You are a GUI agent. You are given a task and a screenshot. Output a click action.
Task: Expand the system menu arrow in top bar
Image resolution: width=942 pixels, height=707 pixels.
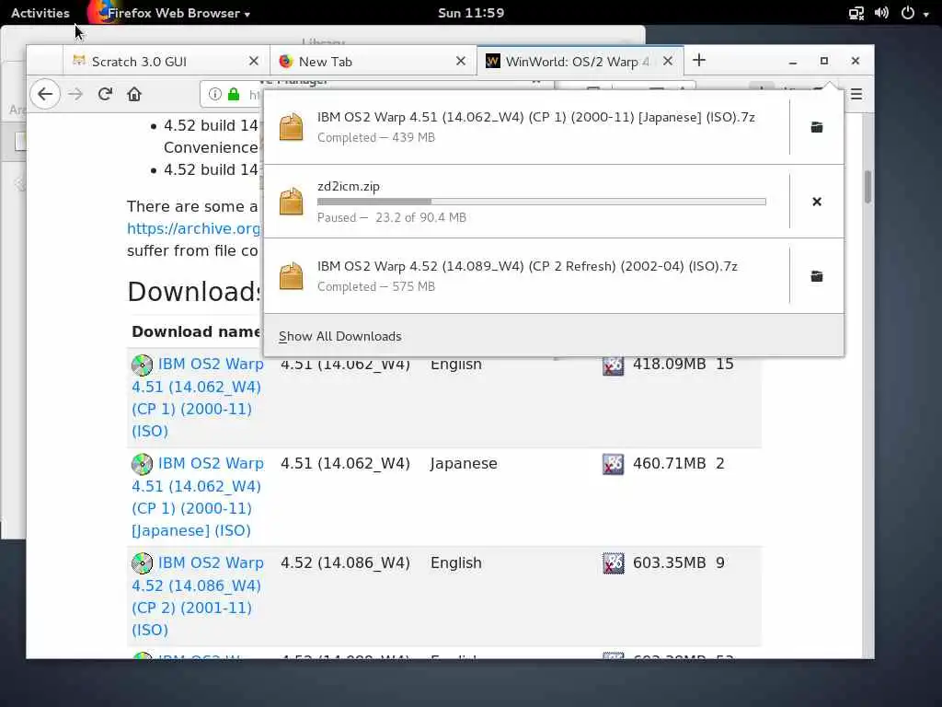click(x=925, y=14)
